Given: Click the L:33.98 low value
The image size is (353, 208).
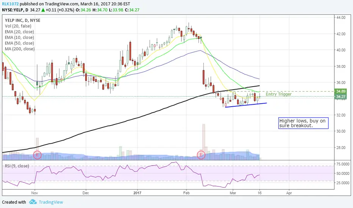Looking at the screenshot, I should [x=116, y=10].
